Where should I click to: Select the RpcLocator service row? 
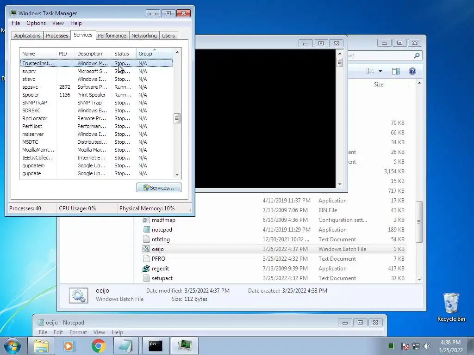coord(96,118)
